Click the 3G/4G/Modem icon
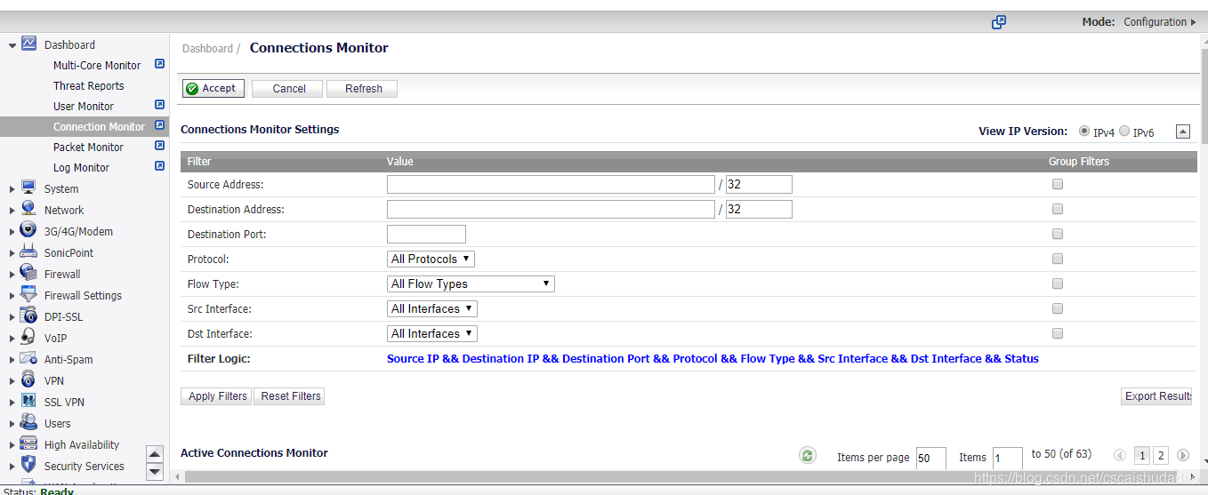The height and width of the screenshot is (495, 1208). coord(28,230)
